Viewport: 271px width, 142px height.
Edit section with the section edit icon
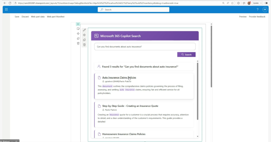[x=78, y=29]
